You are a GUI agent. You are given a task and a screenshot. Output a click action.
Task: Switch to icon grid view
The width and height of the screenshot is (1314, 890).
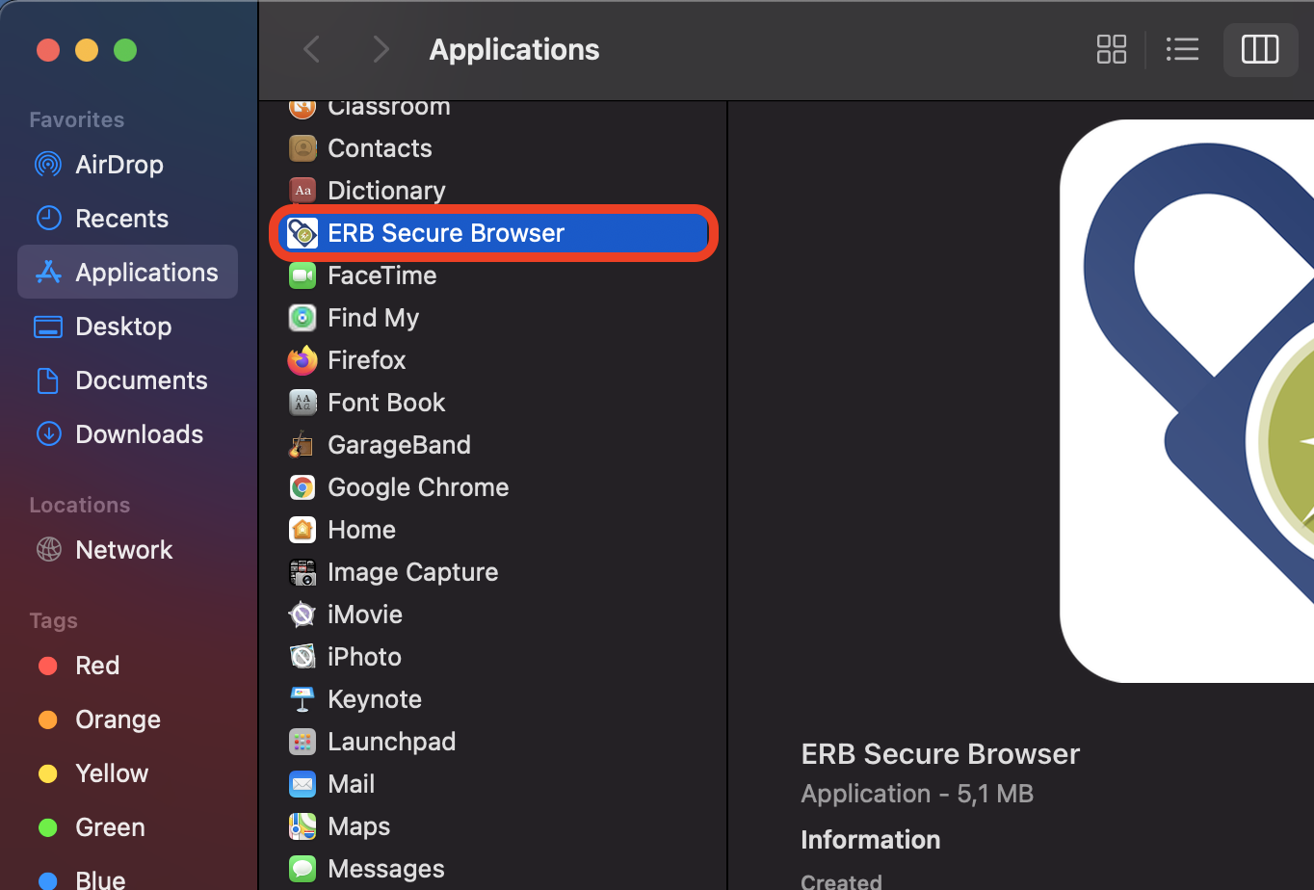tap(1111, 49)
